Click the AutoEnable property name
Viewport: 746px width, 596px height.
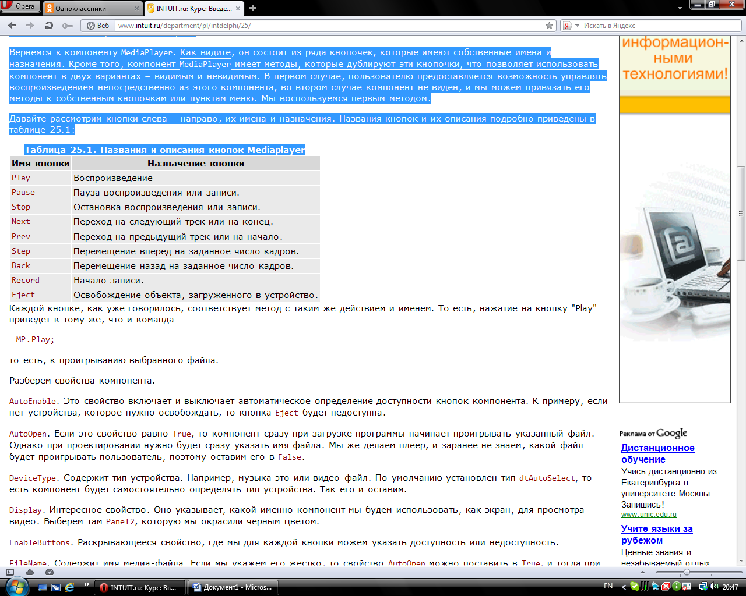click(x=33, y=401)
